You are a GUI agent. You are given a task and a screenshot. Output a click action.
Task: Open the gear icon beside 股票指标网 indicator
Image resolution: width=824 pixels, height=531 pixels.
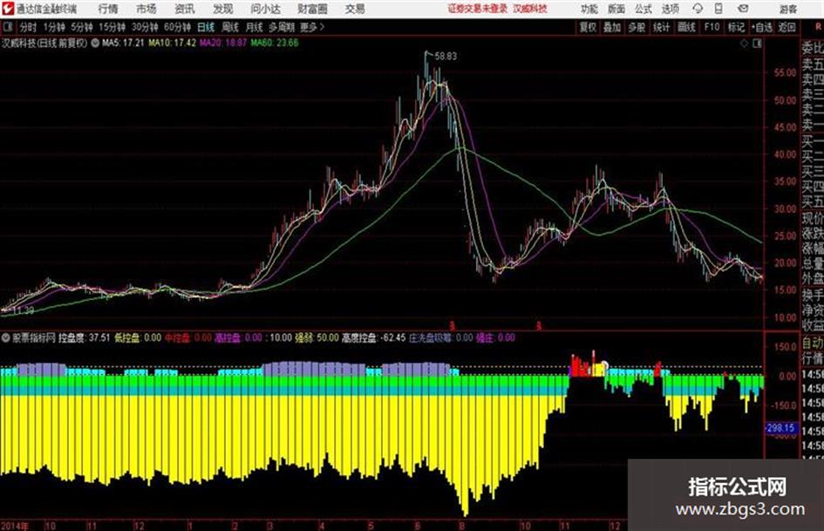(x=6, y=338)
